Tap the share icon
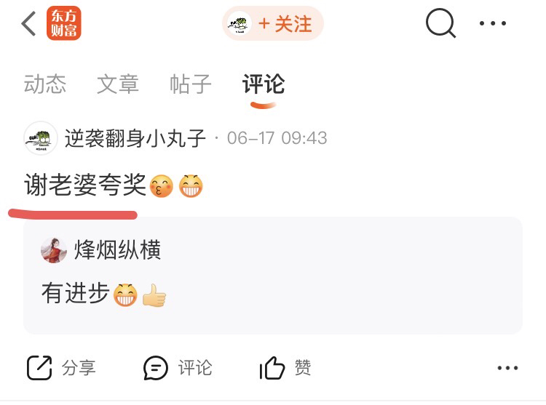 coord(39,367)
